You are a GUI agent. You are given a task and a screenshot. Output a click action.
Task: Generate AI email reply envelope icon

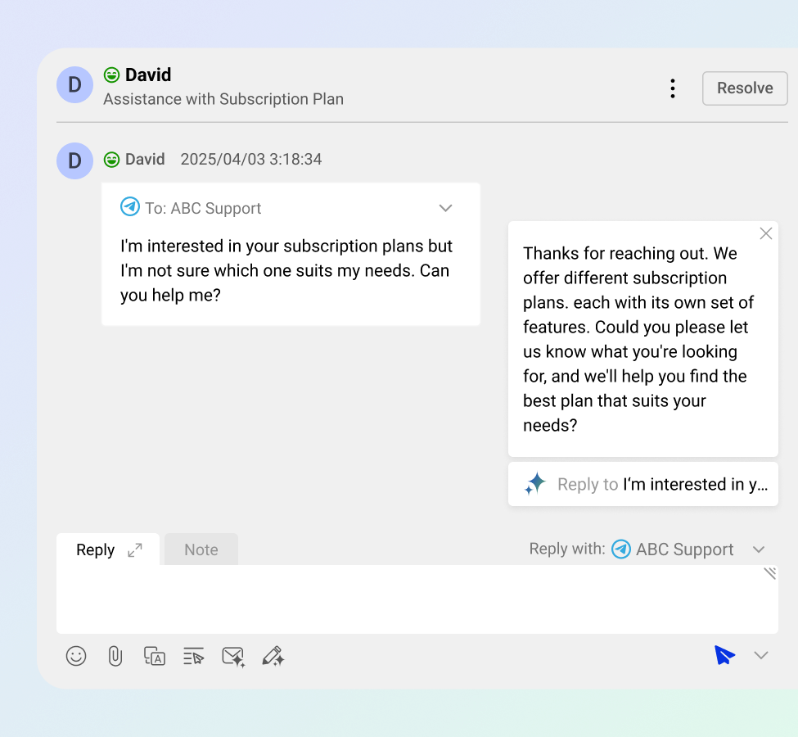click(233, 657)
